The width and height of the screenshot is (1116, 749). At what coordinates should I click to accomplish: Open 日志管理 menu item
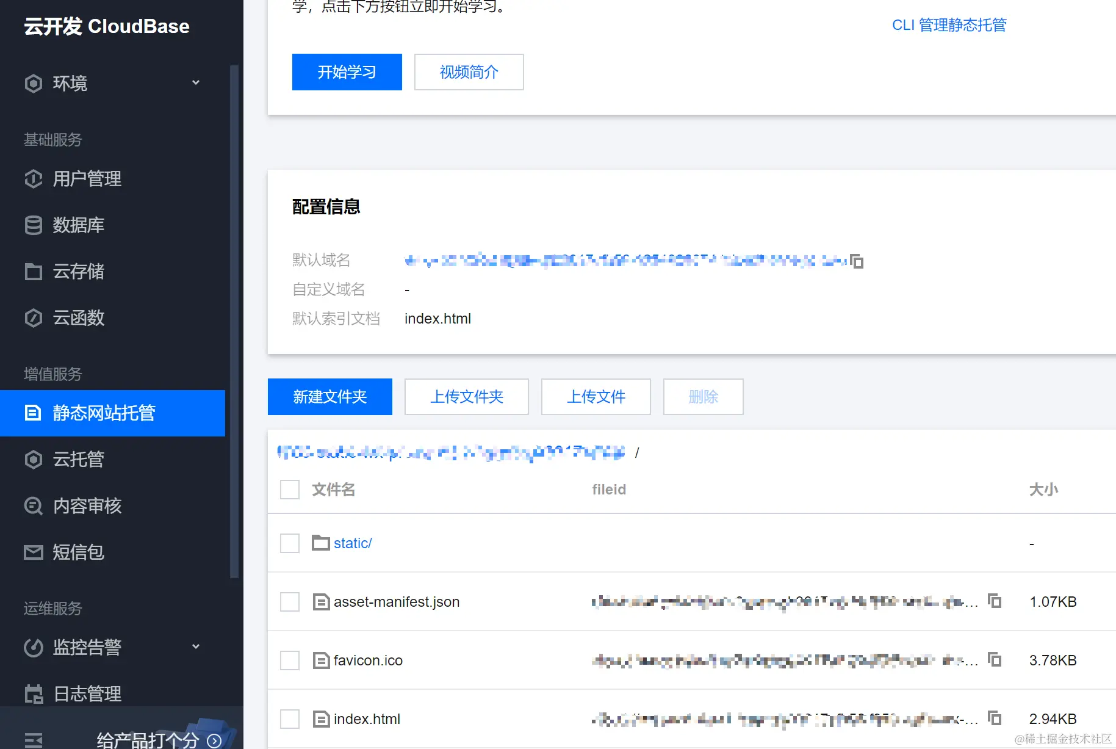click(x=112, y=694)
